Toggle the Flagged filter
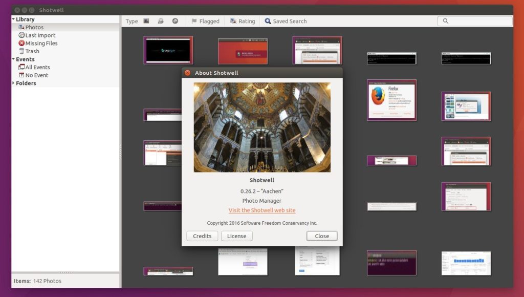 pyautogui.click(x=205, y=21)
